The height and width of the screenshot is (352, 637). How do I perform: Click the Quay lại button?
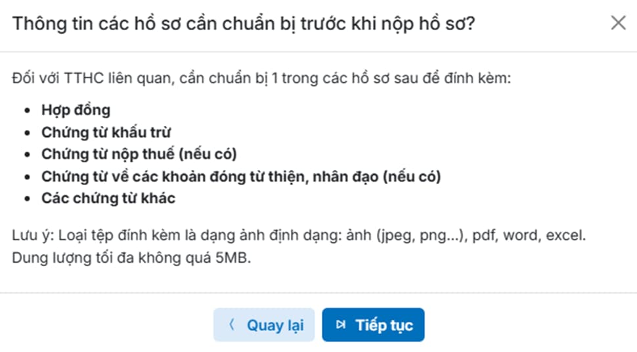point(264,325)
